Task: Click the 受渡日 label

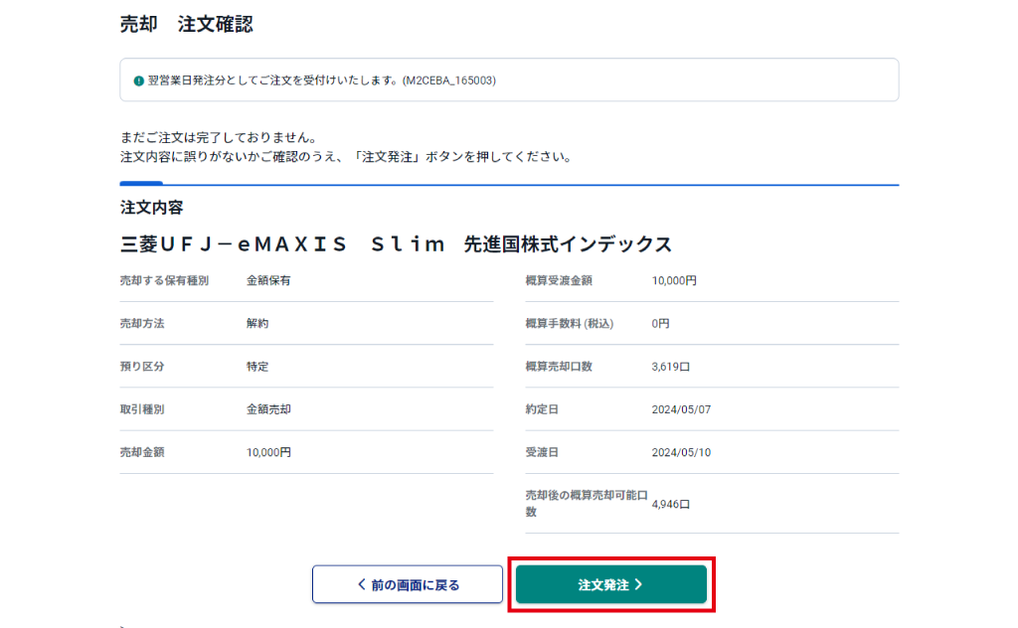Action: point(542,452)
